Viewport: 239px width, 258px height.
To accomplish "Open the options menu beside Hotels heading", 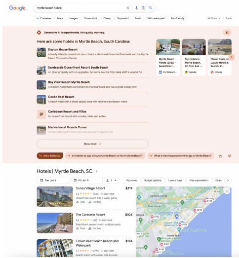I will [96, 171].
